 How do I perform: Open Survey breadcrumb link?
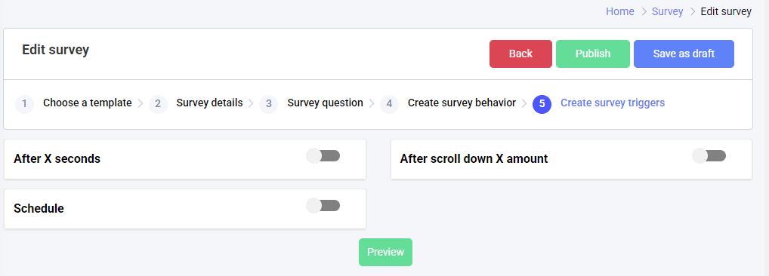(x=668, y=12)
